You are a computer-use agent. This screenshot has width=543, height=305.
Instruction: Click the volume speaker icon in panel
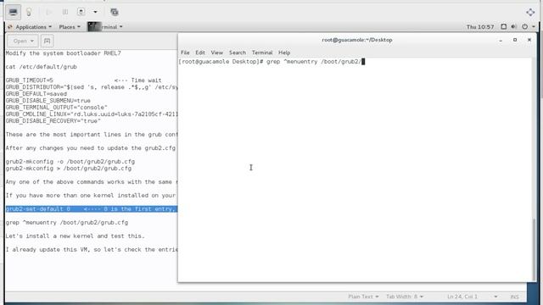click(x=514, y=26)
